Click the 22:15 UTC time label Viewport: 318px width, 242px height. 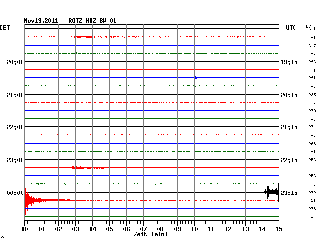[289, 160]
